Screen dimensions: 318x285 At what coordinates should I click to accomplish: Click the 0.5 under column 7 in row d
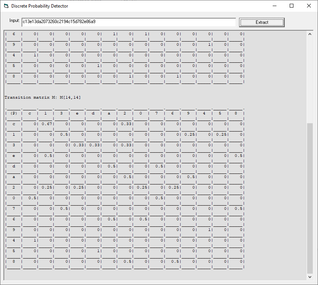pos(159,166)
